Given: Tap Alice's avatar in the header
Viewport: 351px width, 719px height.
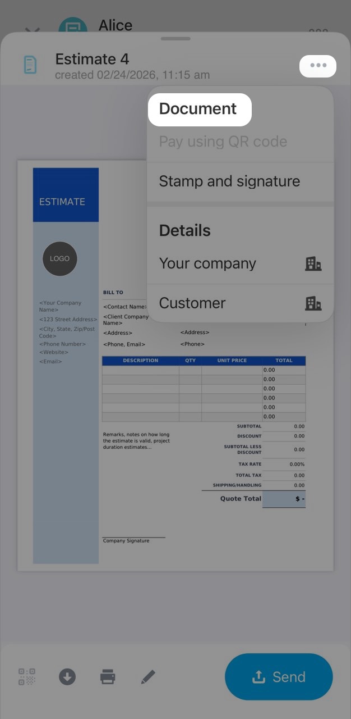Looking at the screenshot, I should click(x=73, y=27).
